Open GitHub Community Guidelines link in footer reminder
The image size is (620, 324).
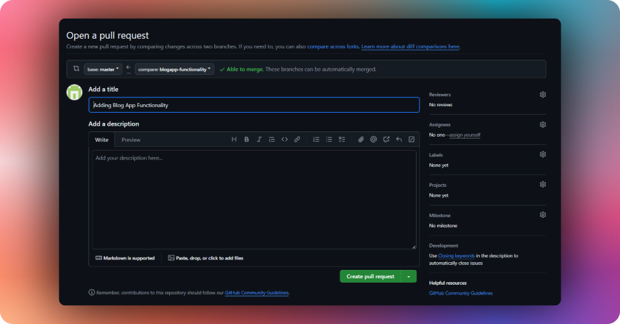tap(256, 293)
